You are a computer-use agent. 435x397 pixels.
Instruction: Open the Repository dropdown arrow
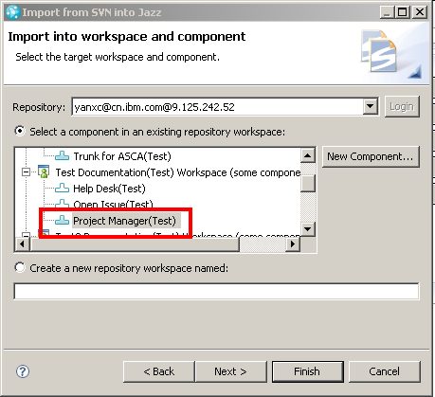pyautogui.click(x=370, y=107)
